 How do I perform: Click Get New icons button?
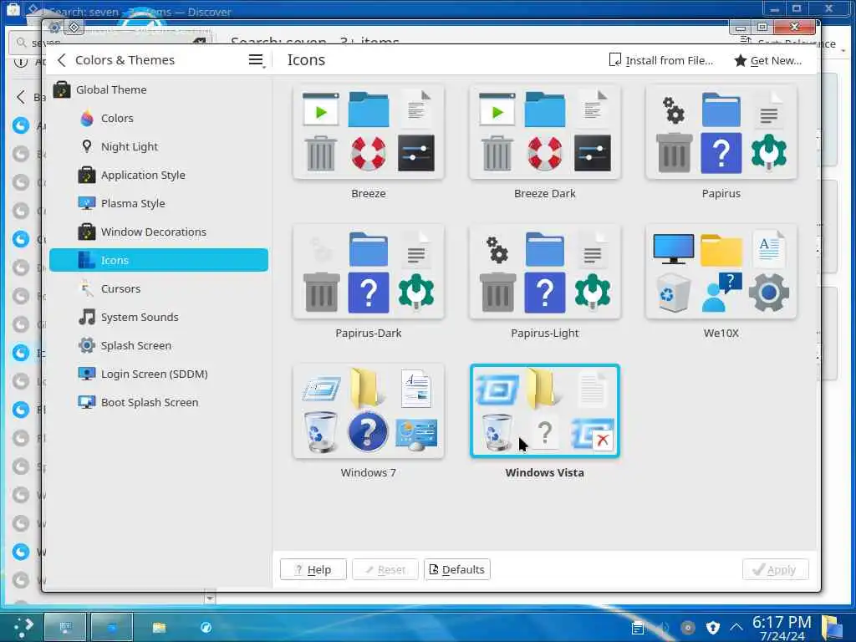(x=768, y=60)
